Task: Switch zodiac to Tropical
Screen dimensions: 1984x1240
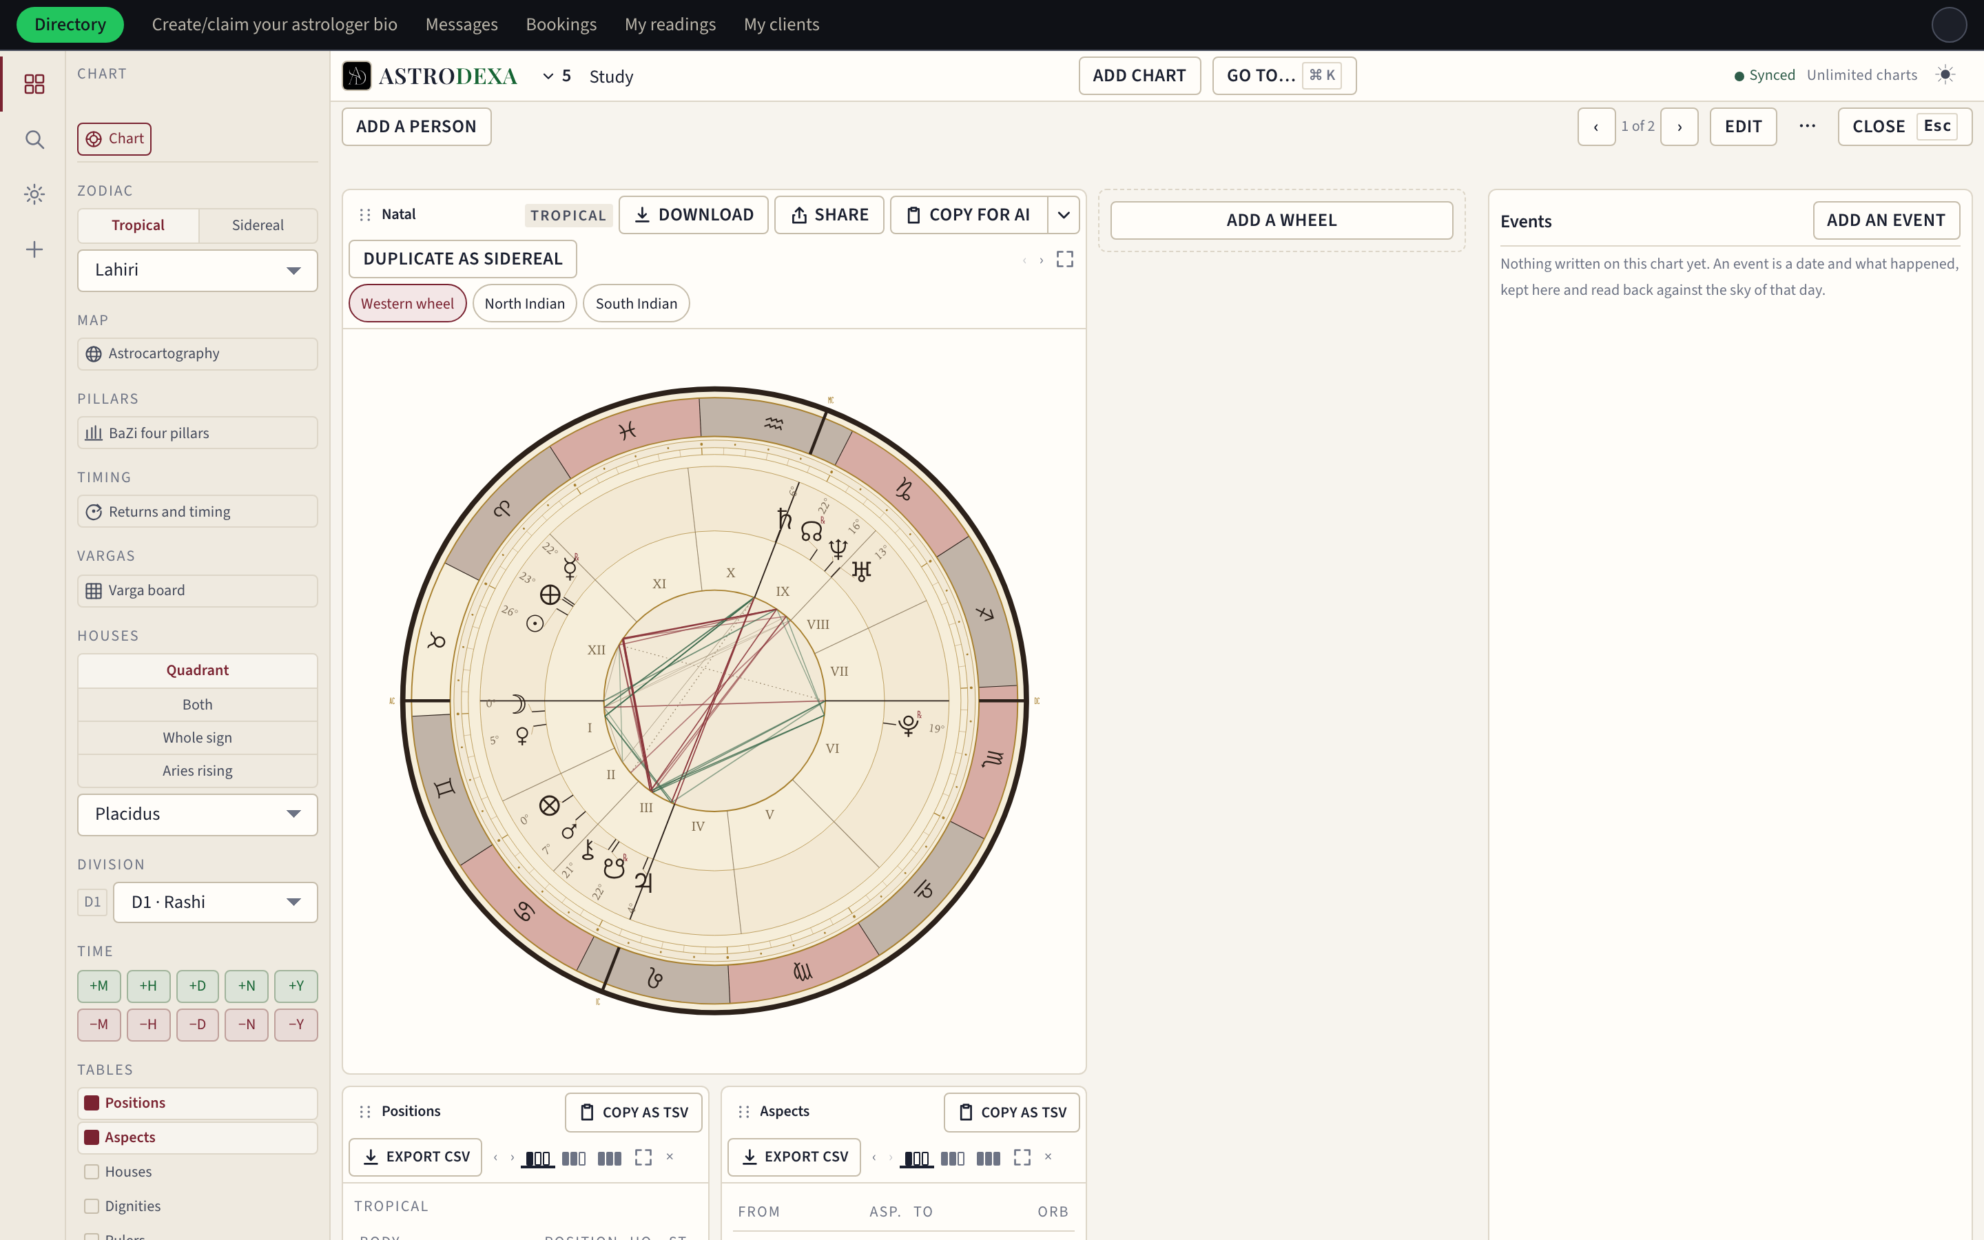Action: click(x=138, y=225)
